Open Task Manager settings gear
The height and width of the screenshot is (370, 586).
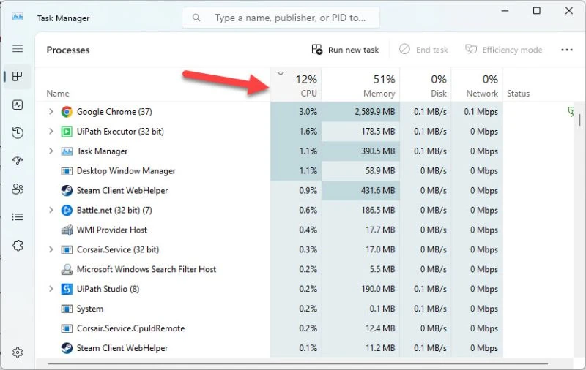tap(18, 352)
